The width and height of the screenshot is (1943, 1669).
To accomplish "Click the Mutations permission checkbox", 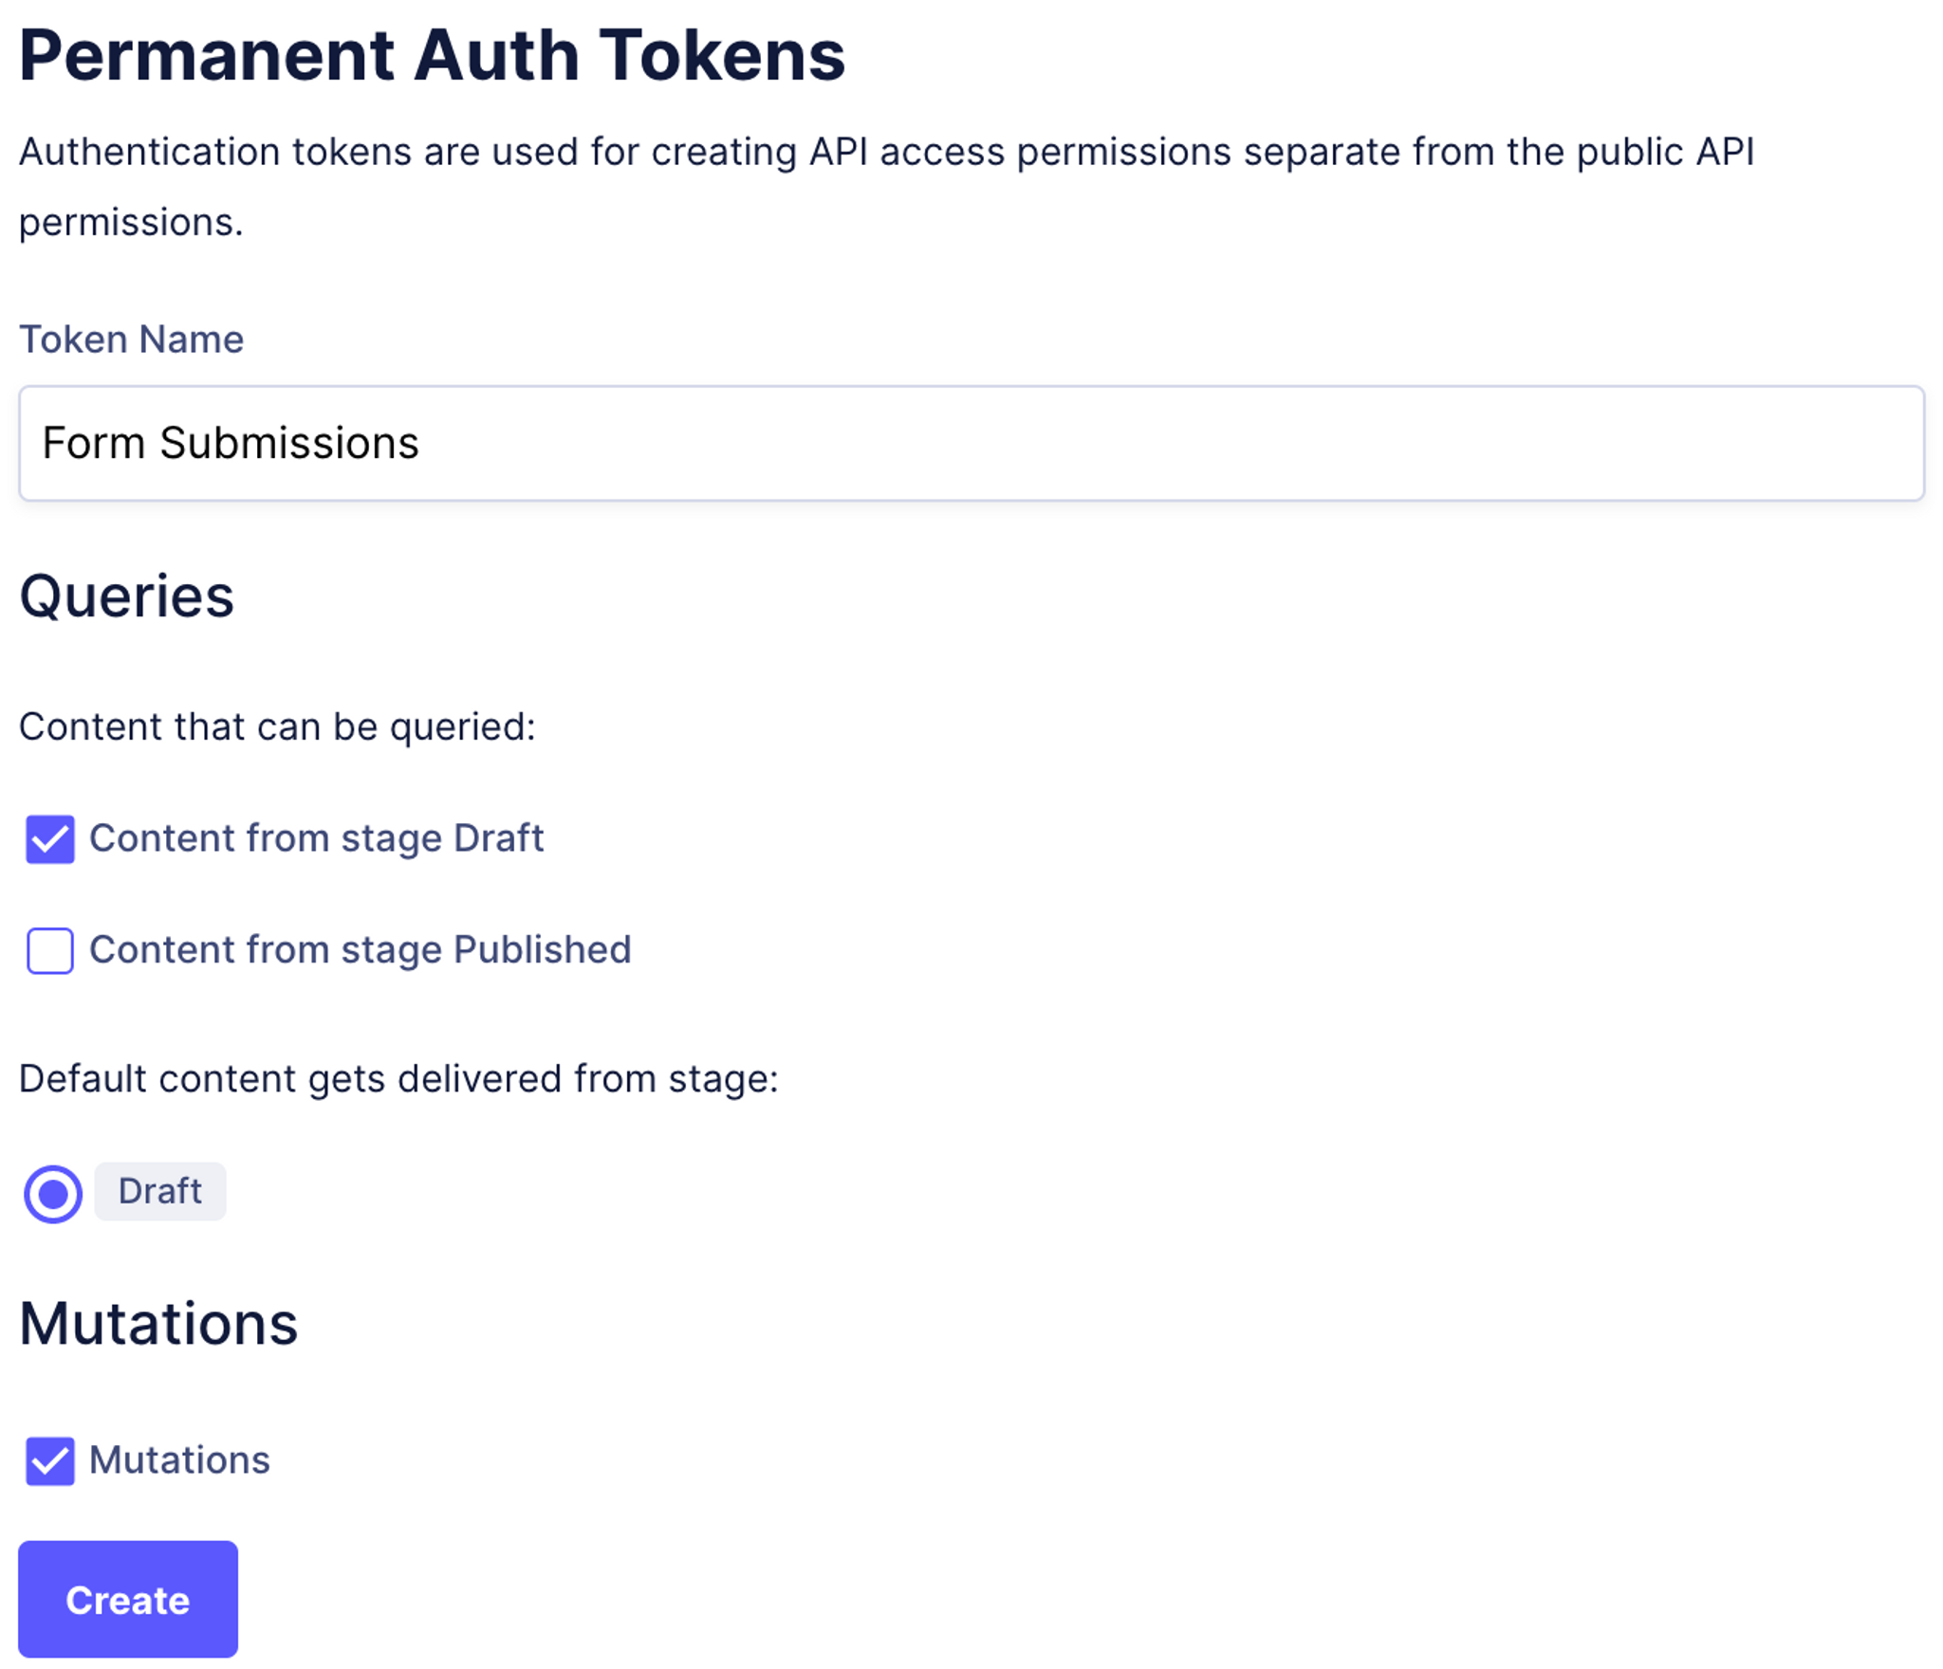I will coord(50,1461).
